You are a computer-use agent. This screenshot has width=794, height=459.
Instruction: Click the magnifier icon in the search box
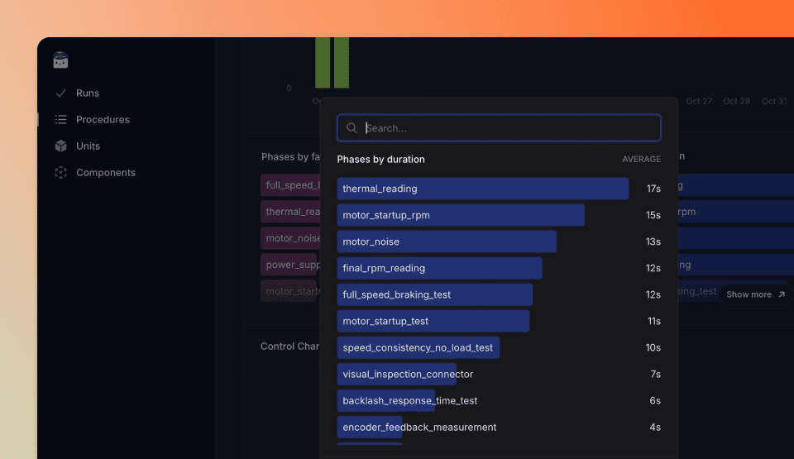tap(352, 127)
